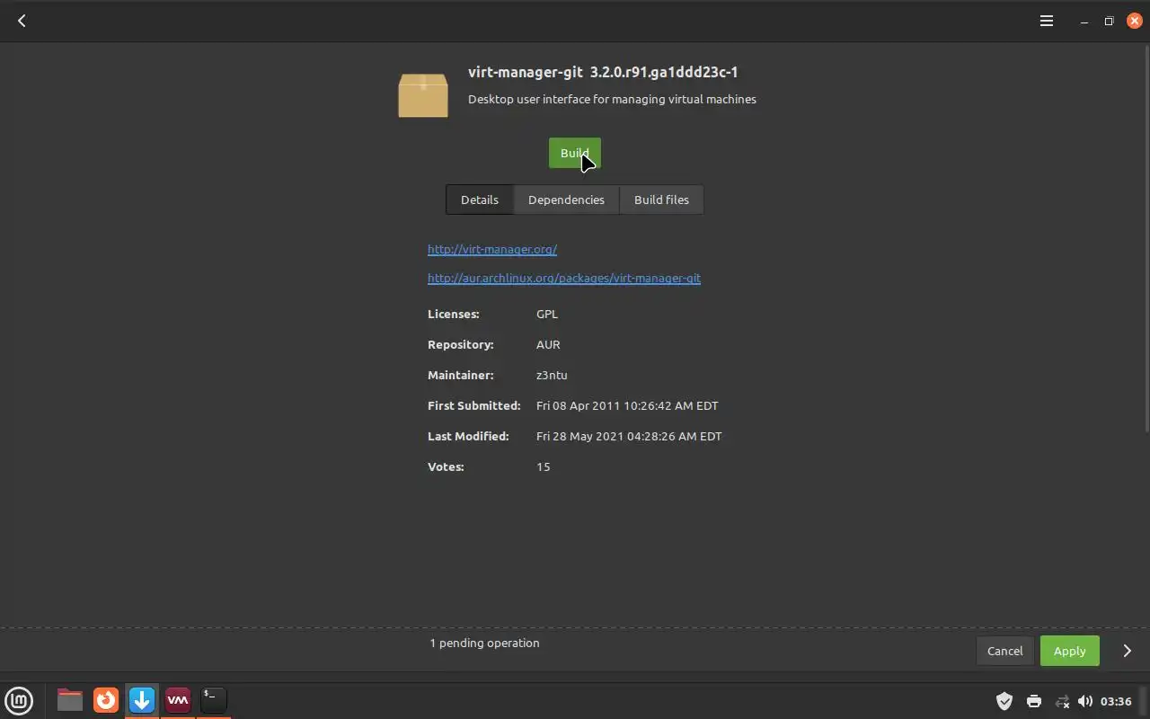
Task: Maximize the window
Action: click(1110, 22)
